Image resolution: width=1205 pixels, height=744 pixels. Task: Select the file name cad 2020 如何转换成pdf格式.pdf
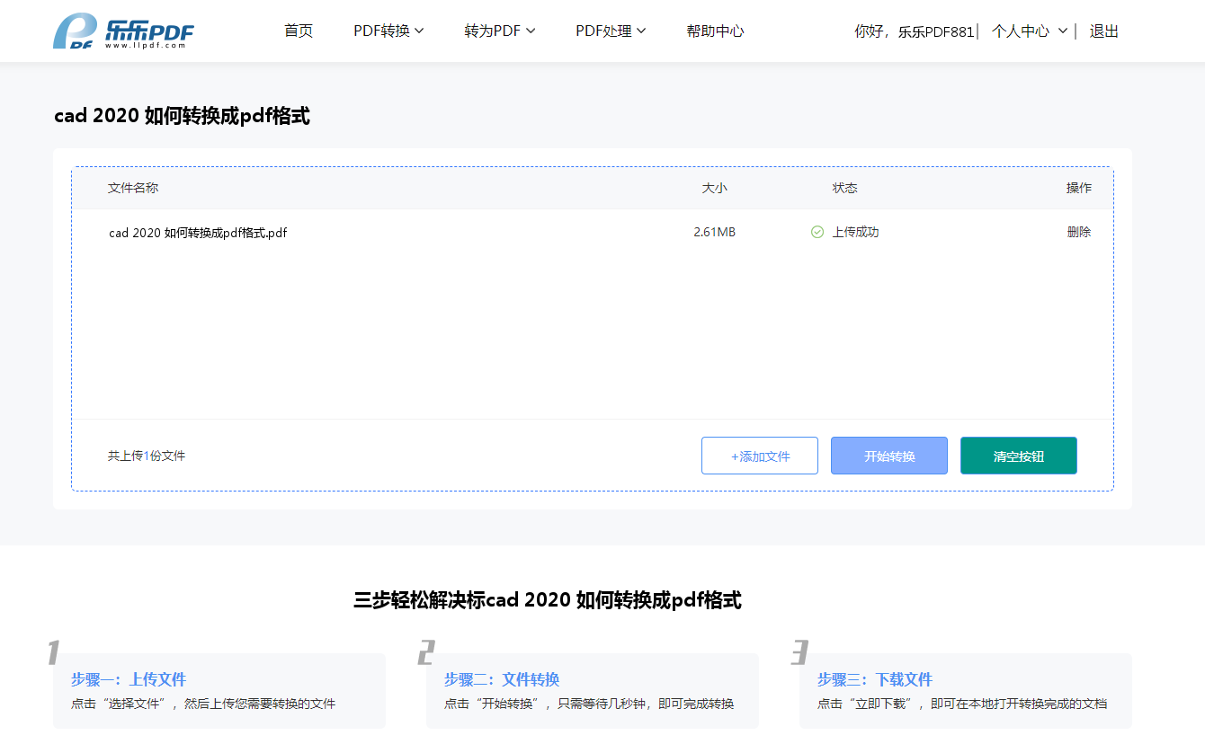[x=198, y=233]
